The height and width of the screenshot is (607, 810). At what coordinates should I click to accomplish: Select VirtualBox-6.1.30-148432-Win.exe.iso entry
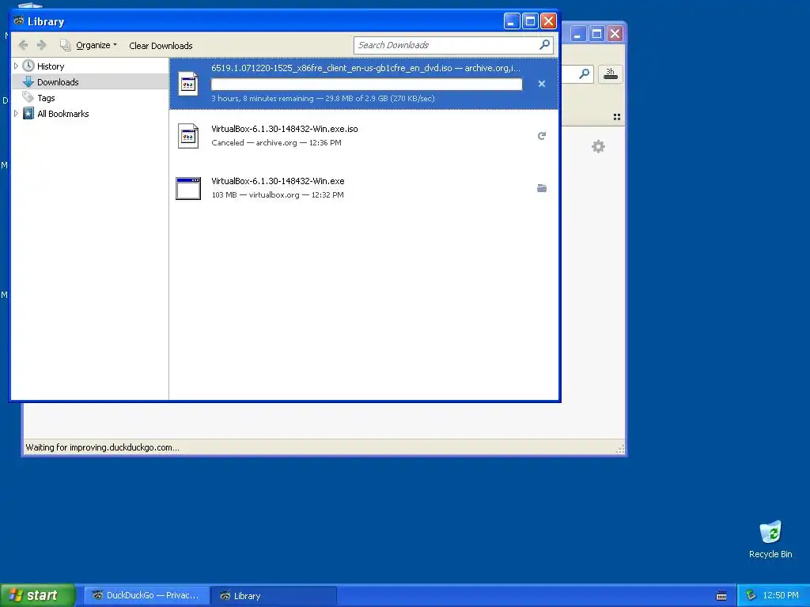[x=364, y=136]
